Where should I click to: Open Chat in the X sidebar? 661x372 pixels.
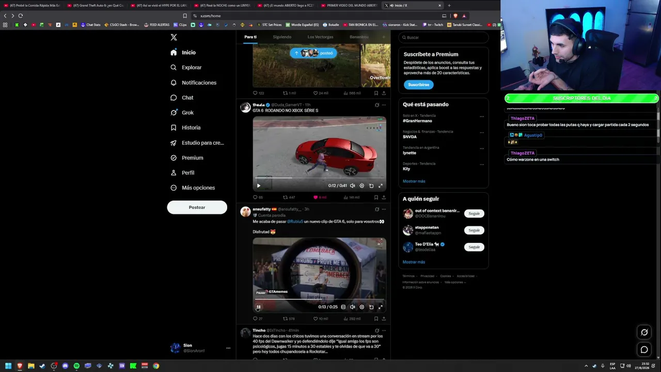[182, 98]
